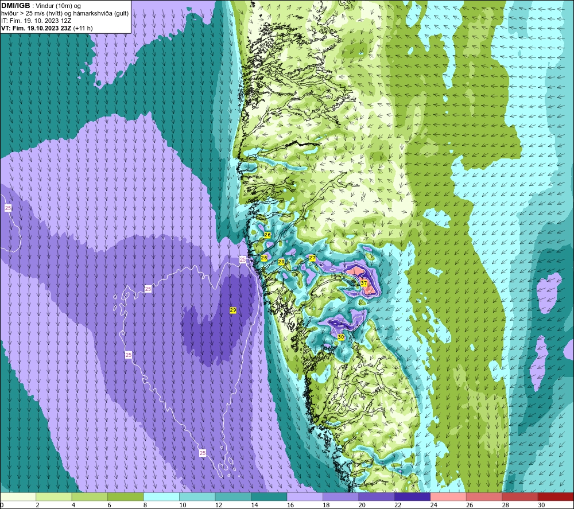574x509 pixels.
Task: Click the color scale tick label 18
Action: point(326,505)
